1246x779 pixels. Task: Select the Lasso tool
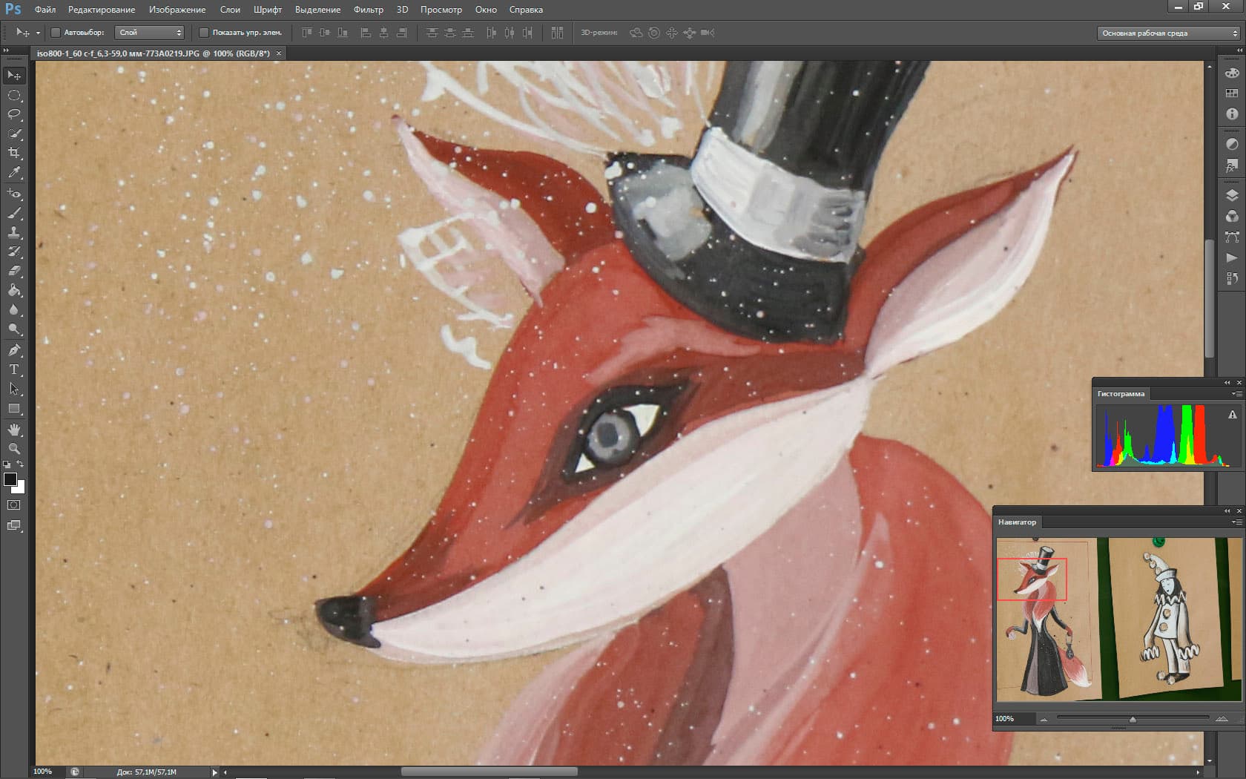[14, 114]
